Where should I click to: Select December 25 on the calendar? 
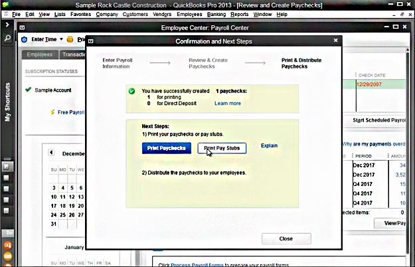[x=62, y=215]
